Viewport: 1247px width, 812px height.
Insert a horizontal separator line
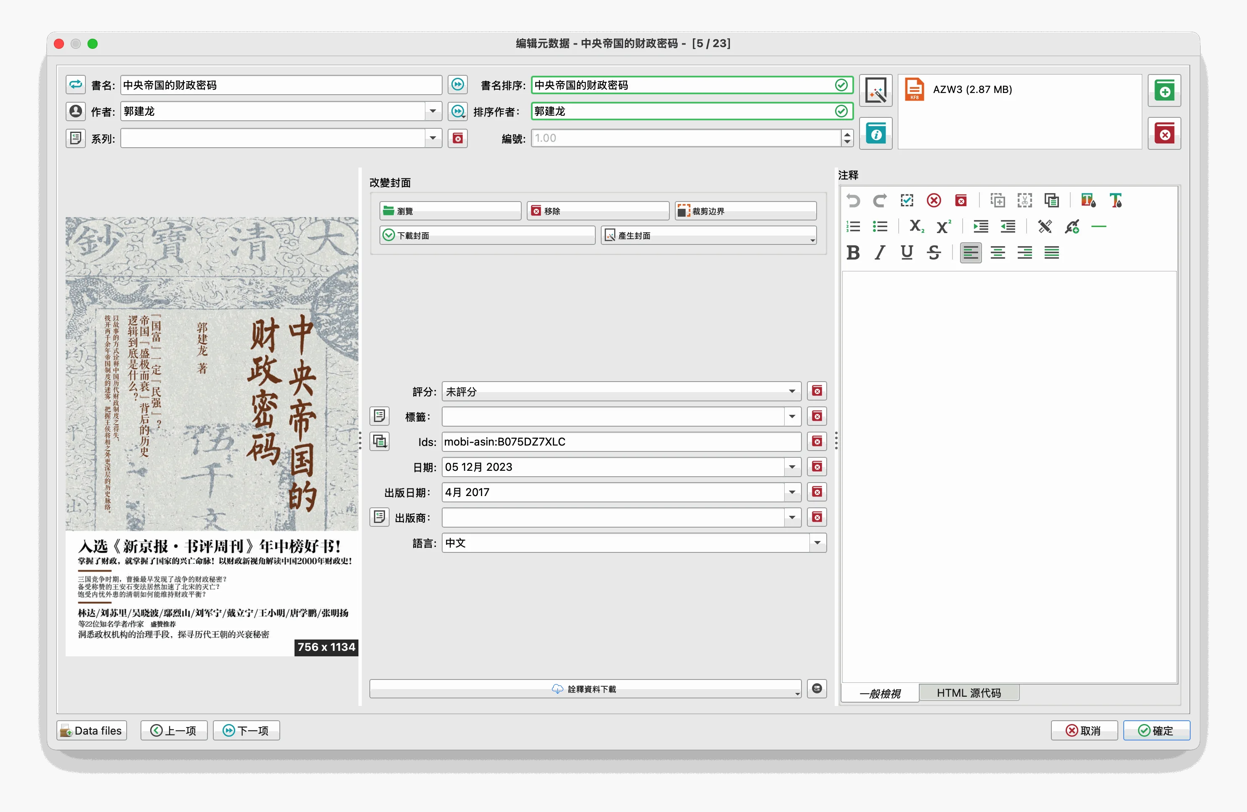pos(1099,226)
